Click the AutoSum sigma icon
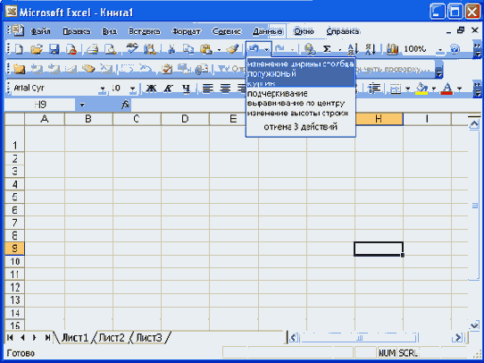 click(327, 49)
